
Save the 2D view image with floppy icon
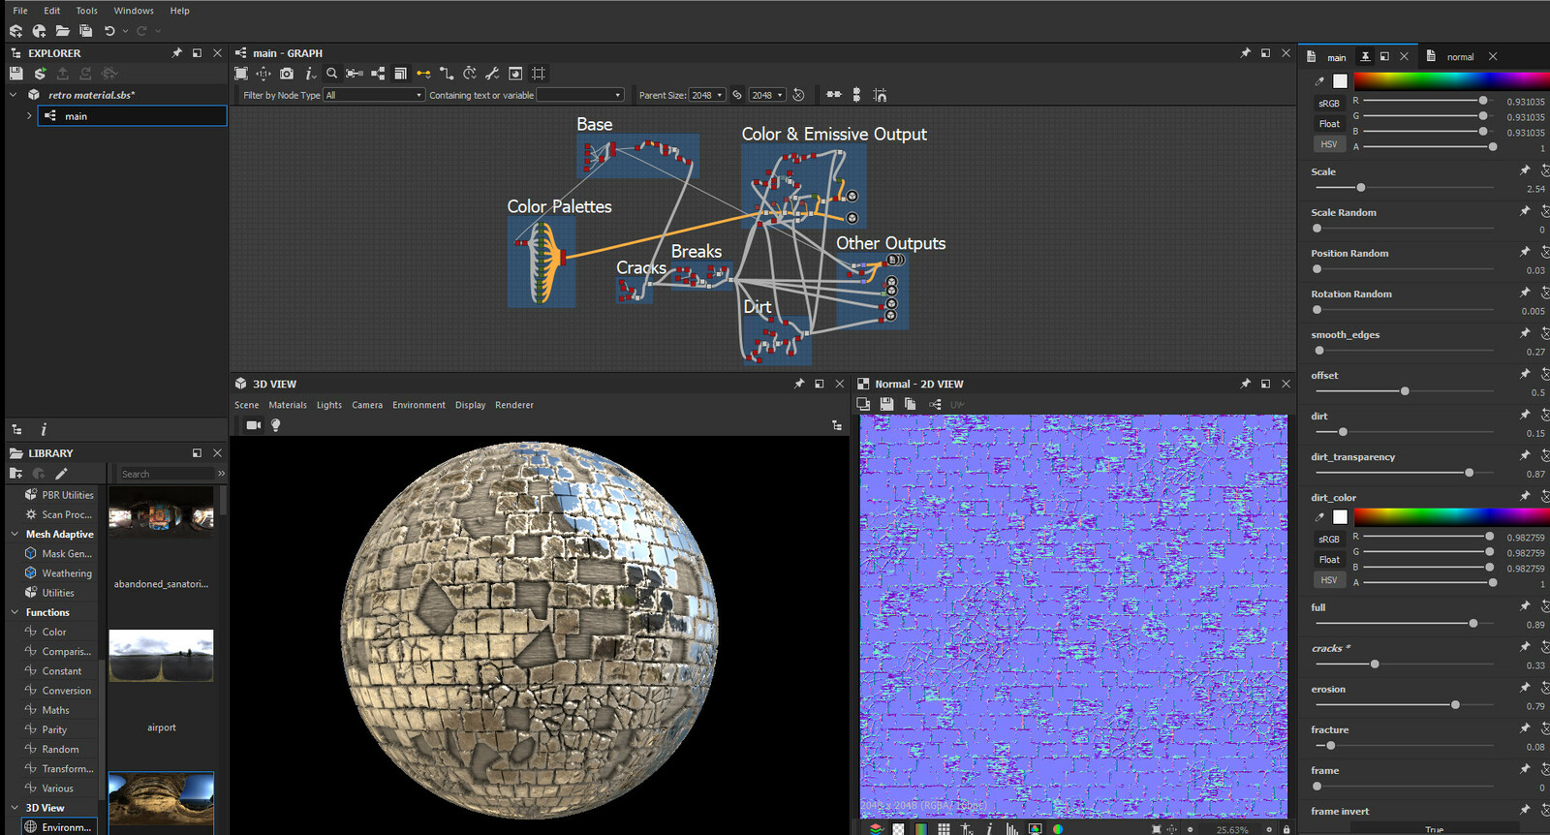tap(886, 404)
